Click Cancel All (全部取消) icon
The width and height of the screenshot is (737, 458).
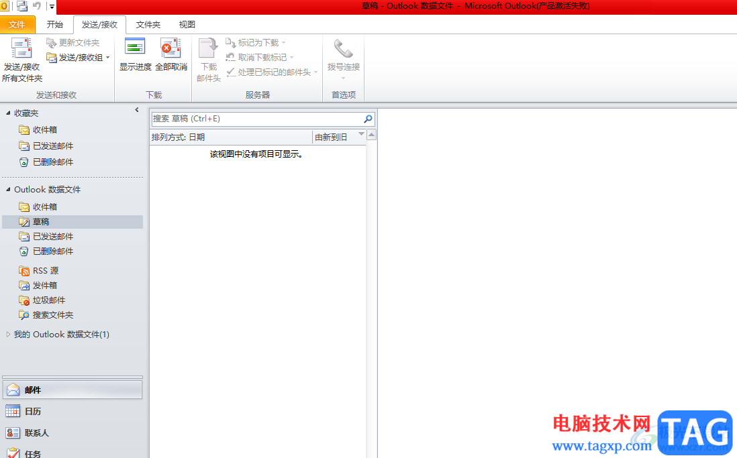coord(170,48)
